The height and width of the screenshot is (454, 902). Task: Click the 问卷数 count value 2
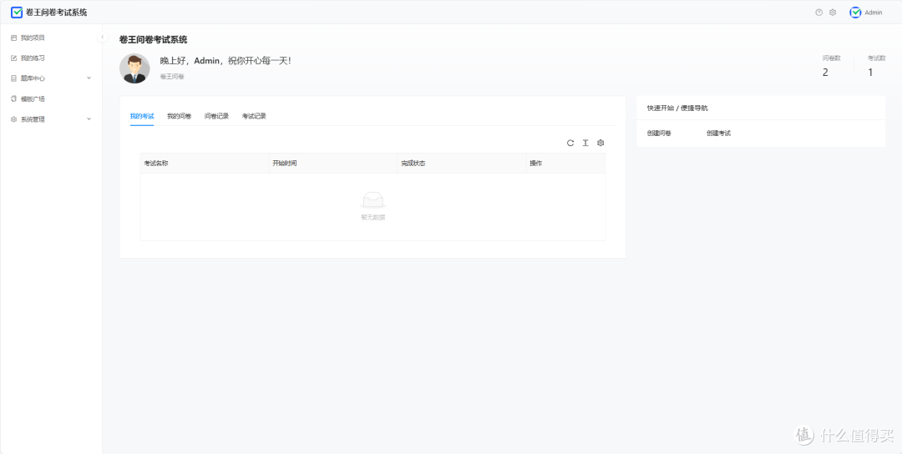click(825, 73)
